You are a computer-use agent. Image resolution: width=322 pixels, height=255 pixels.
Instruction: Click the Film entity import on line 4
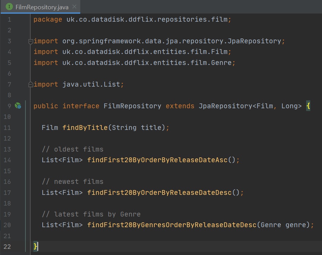click(x=132, y=52)
